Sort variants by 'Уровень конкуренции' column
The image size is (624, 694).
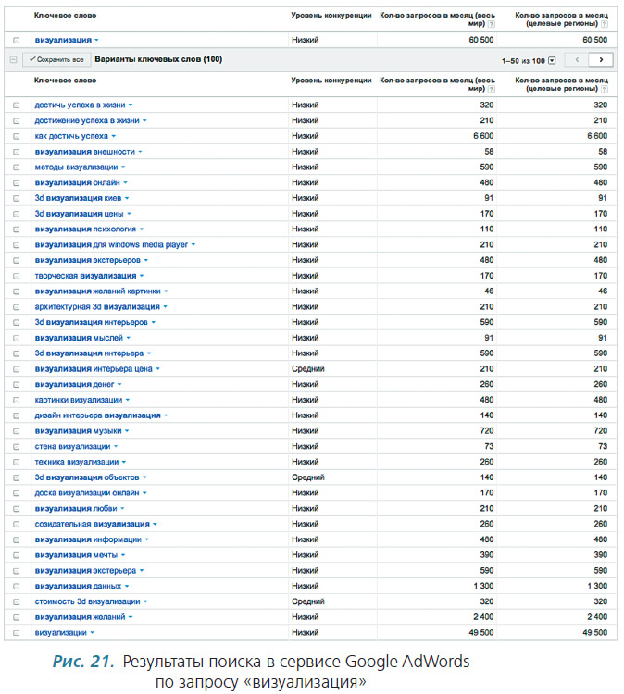coord(331,81)
